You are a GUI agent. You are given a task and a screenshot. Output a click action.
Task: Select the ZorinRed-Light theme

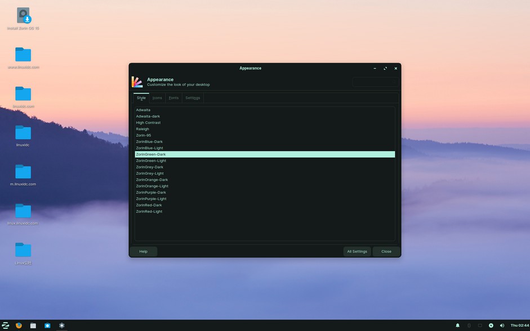click(x=265, y=211)
